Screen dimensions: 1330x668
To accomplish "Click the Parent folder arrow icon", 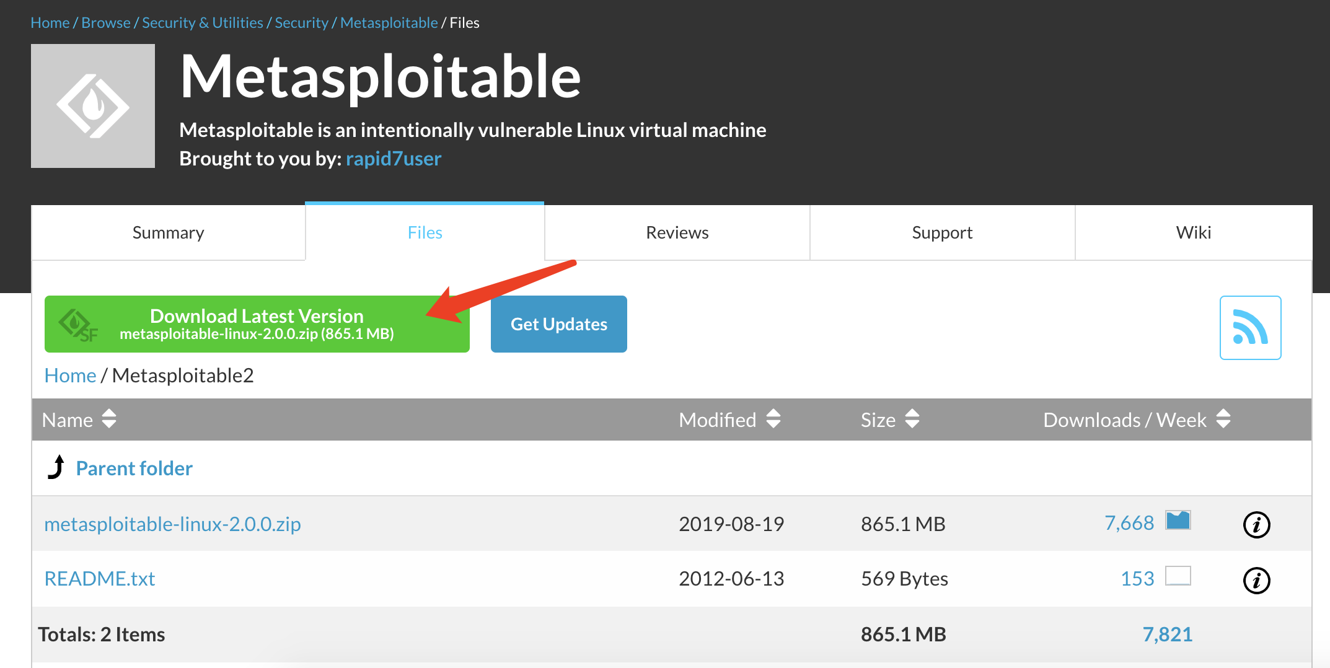I will (56, 467).
